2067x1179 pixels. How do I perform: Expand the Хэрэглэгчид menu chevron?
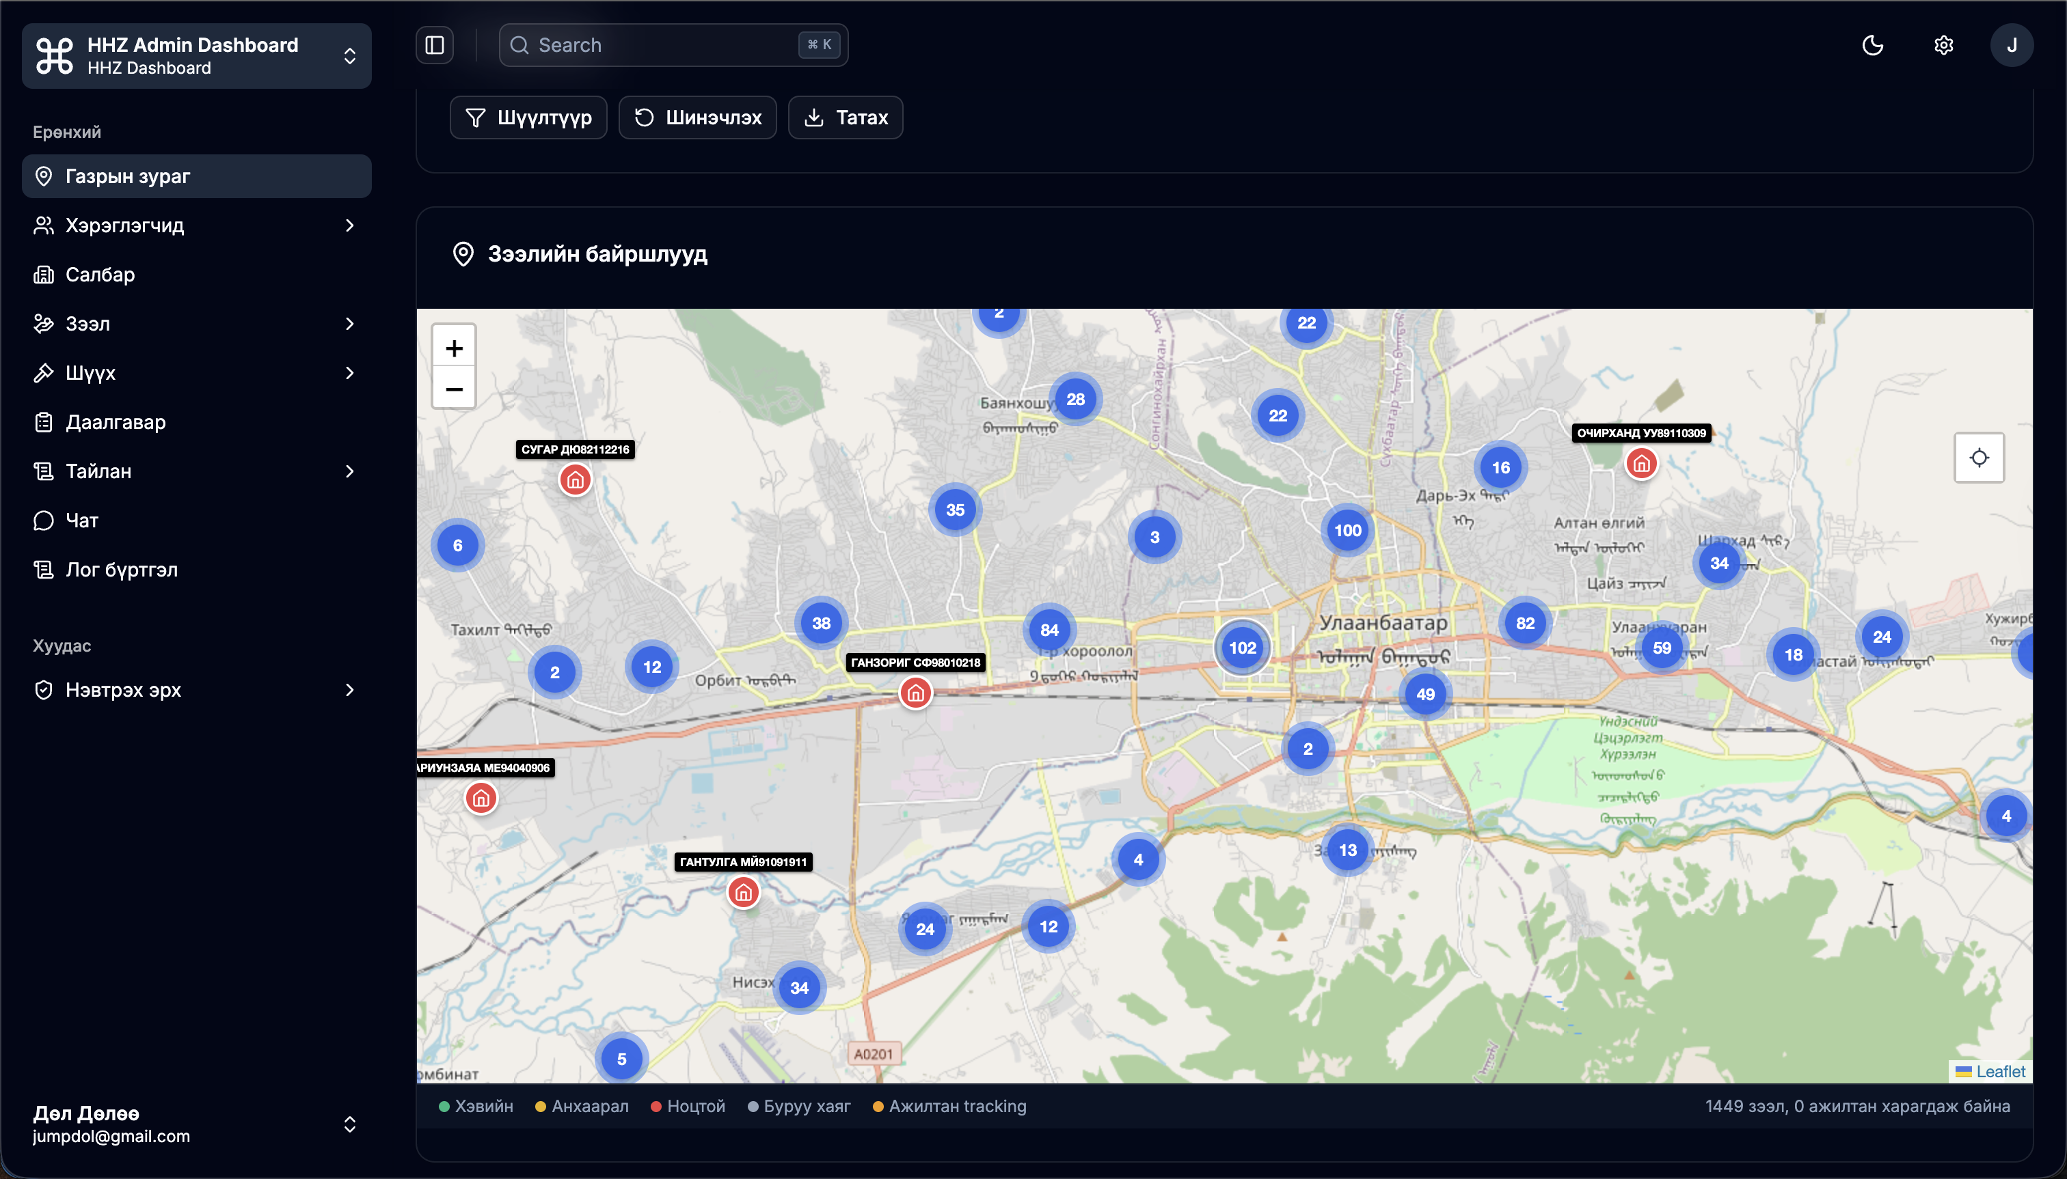tap(349, 226)
